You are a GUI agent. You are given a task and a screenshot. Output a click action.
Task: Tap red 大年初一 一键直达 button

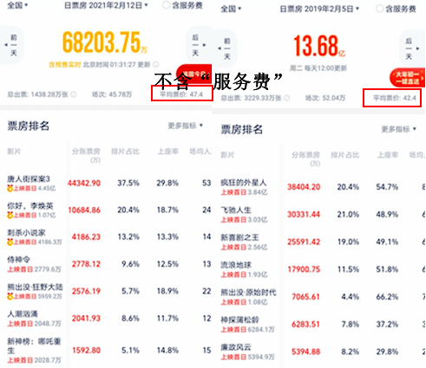click(408, 78)
